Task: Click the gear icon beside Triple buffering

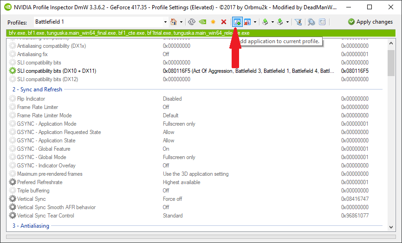Action: point(13,191)
